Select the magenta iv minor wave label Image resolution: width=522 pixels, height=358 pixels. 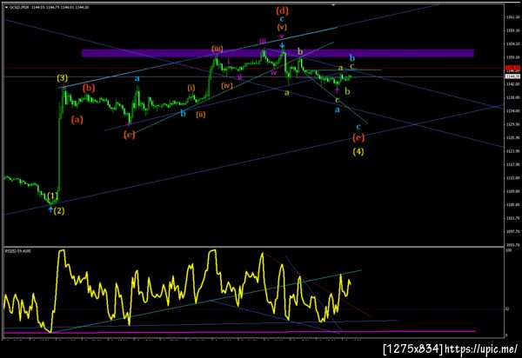[x=274, y=72]
